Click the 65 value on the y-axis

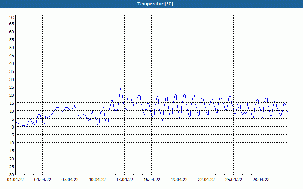11,23
